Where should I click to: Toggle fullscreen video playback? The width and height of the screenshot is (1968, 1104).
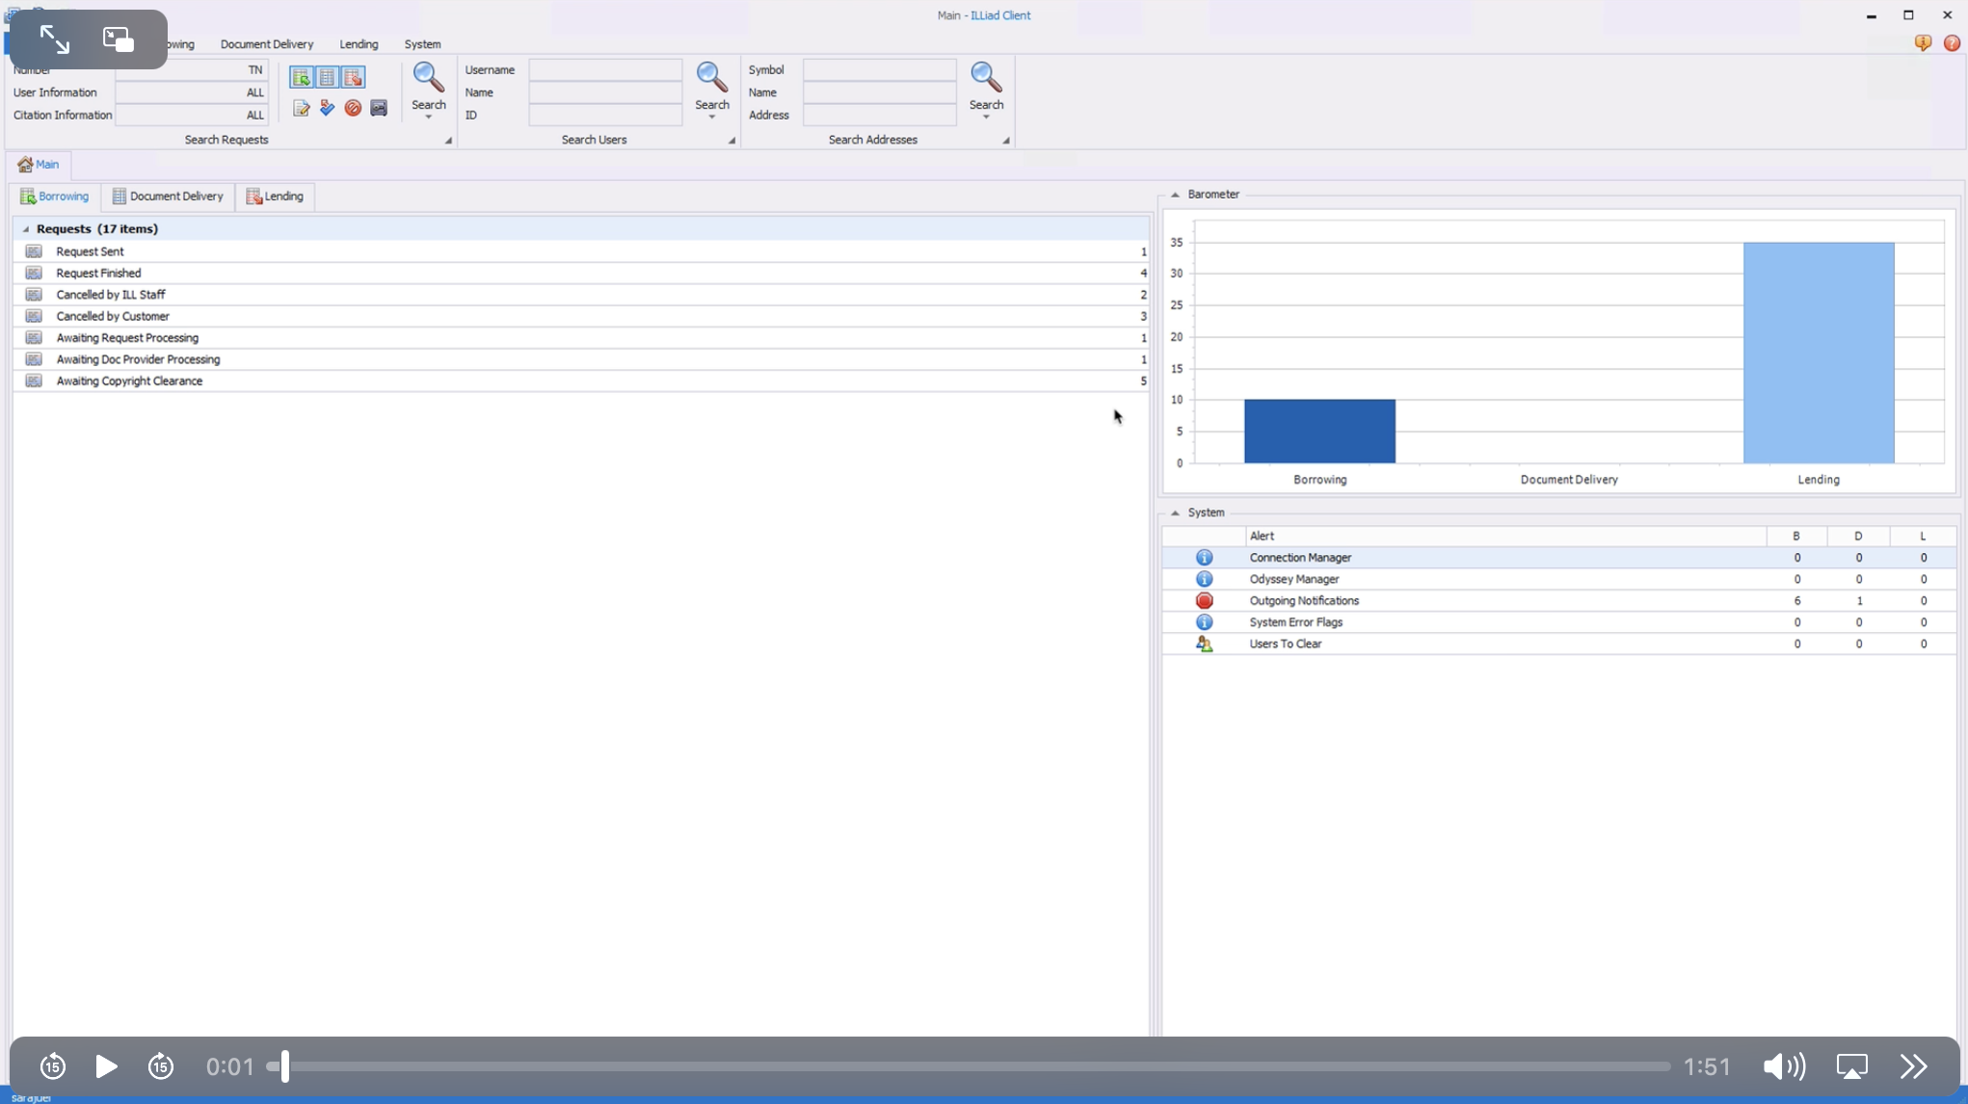tap(54, 39)
